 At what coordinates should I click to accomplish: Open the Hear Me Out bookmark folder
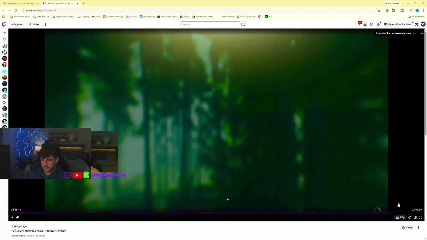[x=41, y=17]
